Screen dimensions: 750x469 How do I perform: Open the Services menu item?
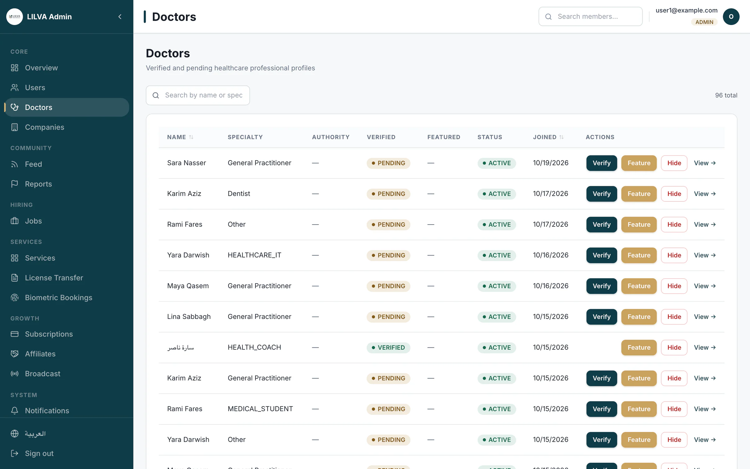[67, 258]
